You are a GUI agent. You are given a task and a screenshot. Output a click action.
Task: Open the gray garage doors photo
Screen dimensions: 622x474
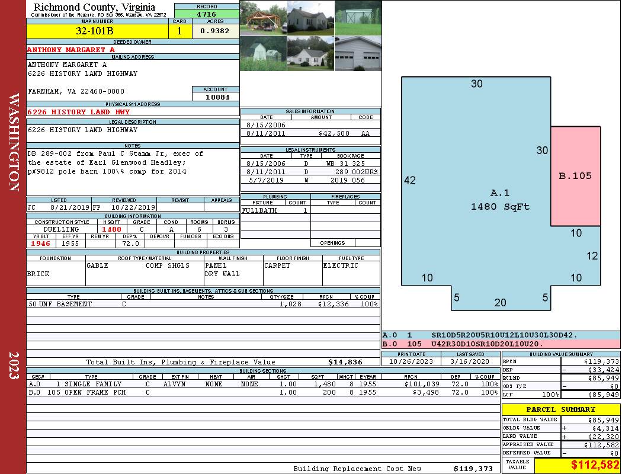358,53
